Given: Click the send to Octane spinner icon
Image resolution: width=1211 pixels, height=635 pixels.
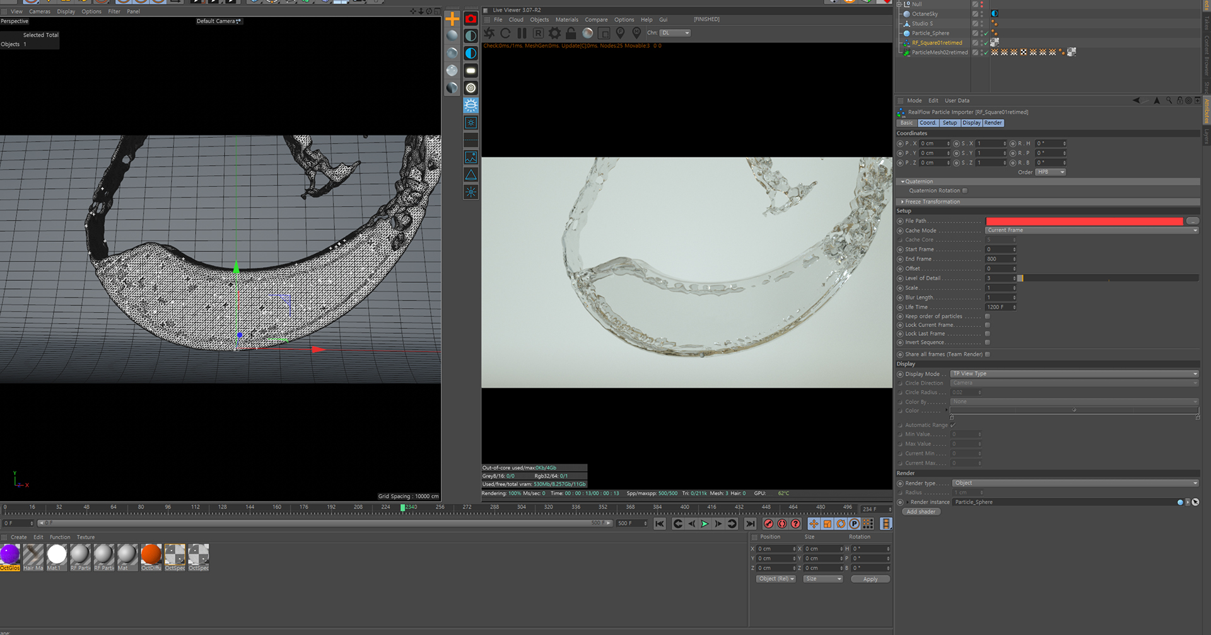Looking at the screenshot, I should 489,33.
